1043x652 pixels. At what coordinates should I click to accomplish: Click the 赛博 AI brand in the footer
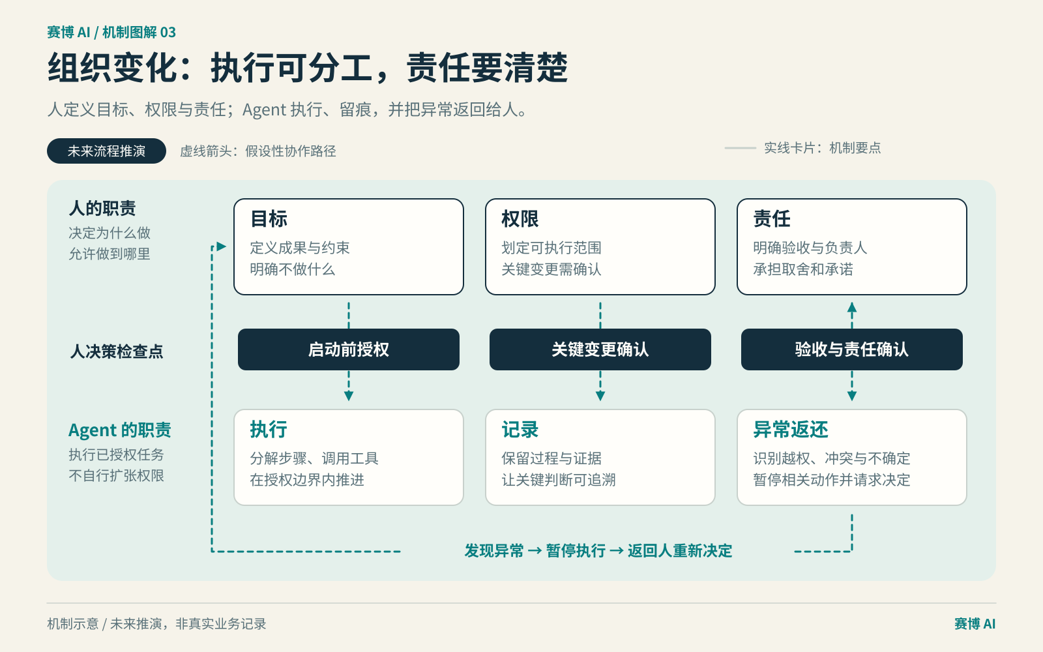[975, 624]
